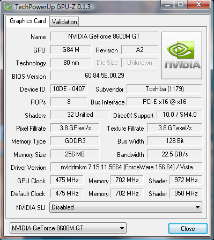Click the 'Subvendor' label
Viewport: 214px width, 240px height.
click(109, 89)
